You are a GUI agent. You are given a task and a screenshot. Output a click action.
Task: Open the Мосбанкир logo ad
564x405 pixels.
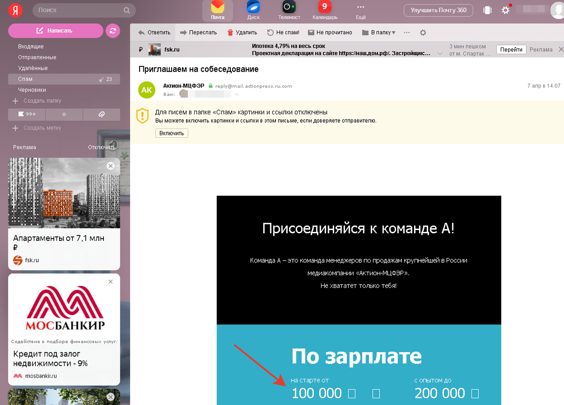[x=65, y=309]
